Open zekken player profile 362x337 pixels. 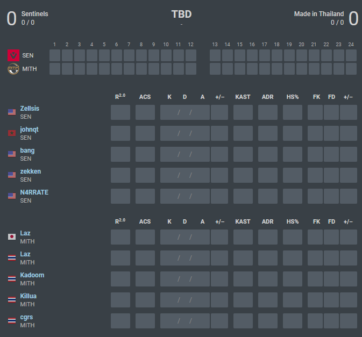click(x=31, y=171)
